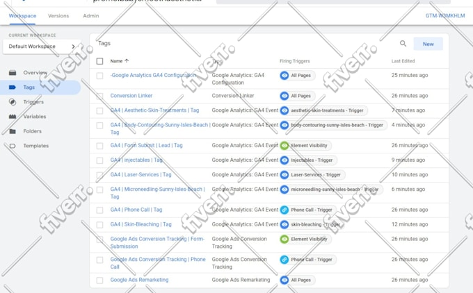Viewport: 473px width, 293px height.
Task: Click the Triggers target icon
Action: (x=13, y=102)
